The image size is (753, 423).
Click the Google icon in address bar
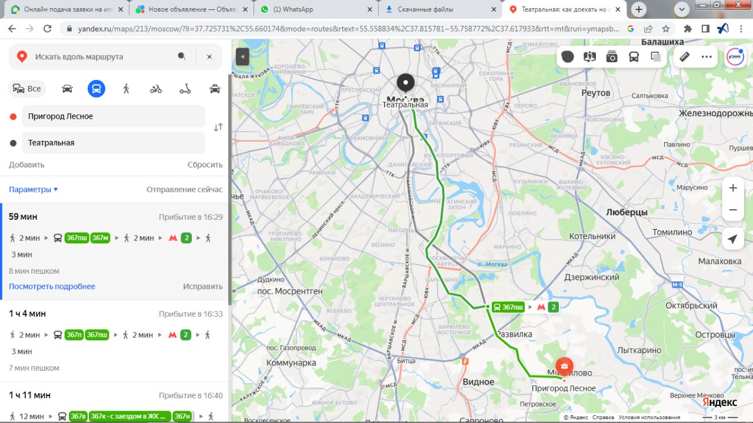pyautogui.click(x=631, y=28)
